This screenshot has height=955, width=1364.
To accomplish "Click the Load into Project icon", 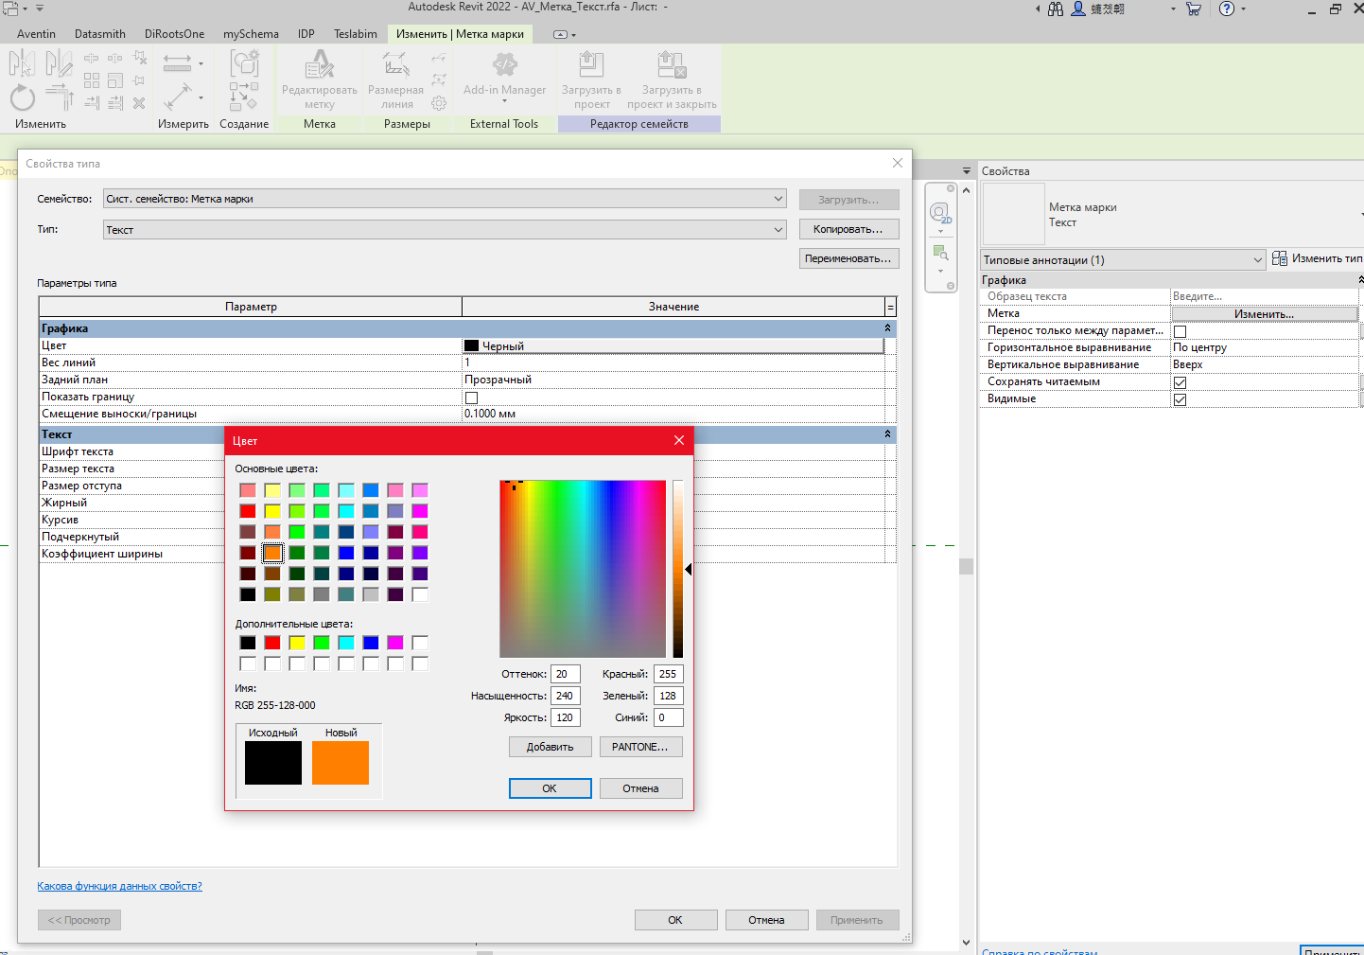I will point(591,65).
